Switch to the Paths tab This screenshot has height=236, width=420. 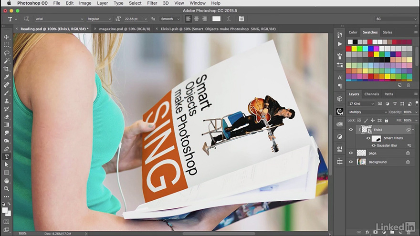click(x=388, y=94)
